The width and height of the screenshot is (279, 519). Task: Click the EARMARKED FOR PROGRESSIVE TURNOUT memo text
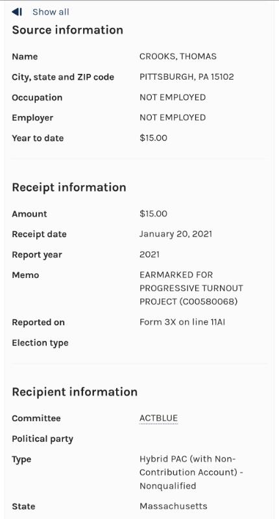pyautogui.click(x=191, y=288)
